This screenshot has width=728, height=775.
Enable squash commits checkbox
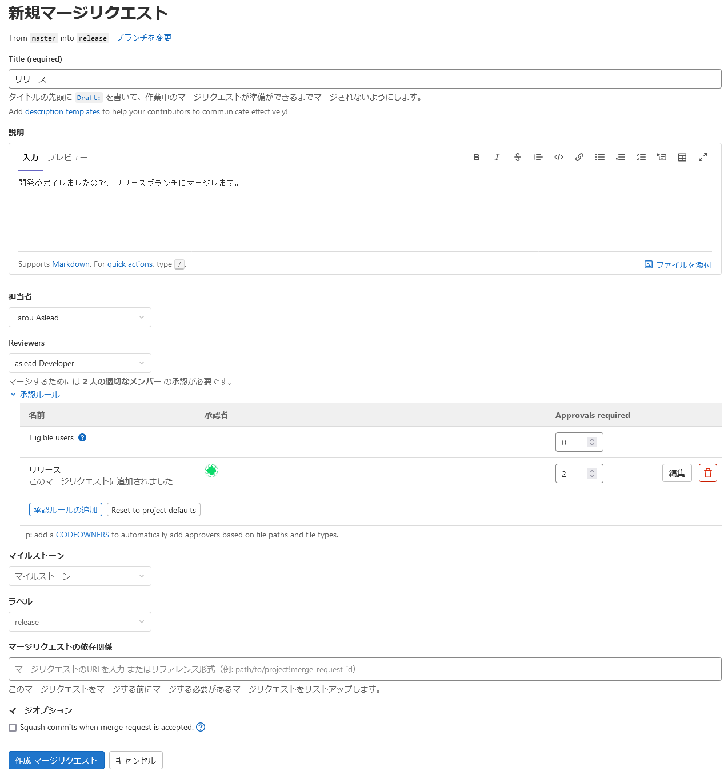point(13,728)
